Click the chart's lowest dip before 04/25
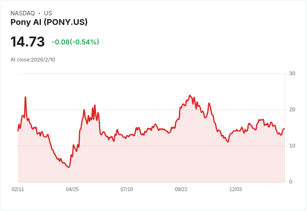 click(x=69, y=167)
